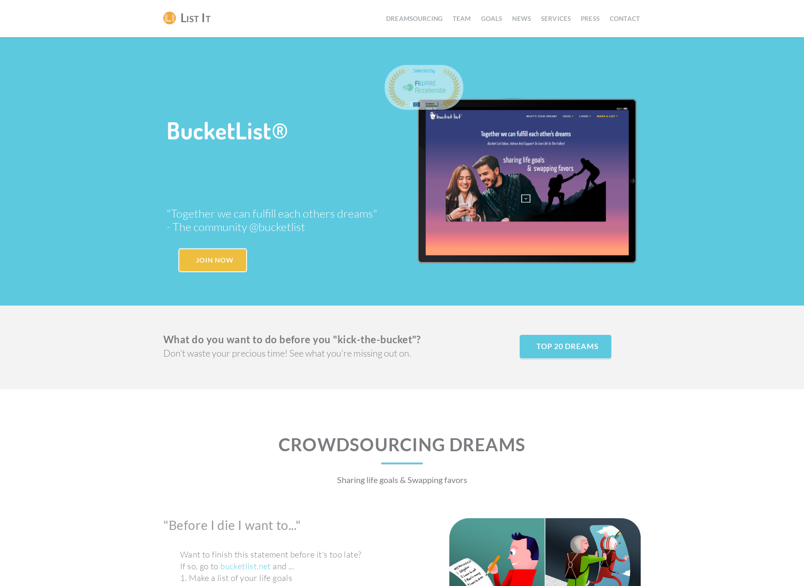Viewport: 804px width, 586px height.
Task: Click the bucketlist.net hyperlink
Action: click(245, 566)
